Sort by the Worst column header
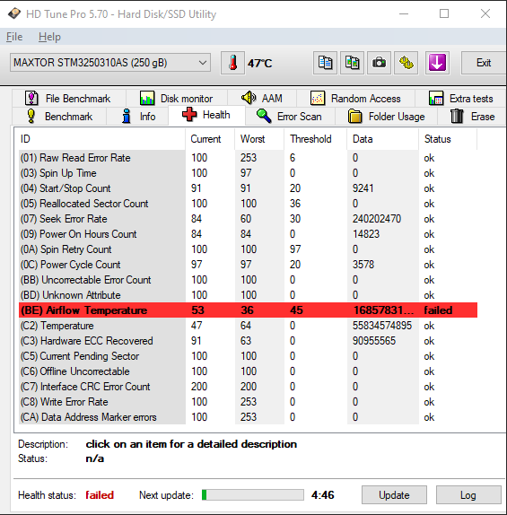507x515 pixels. coord(259,139)
